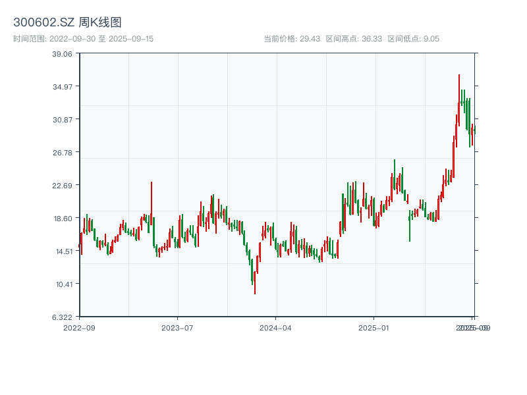The image size is (527, 395).
Task: Click the 10.41 y-axis price label
Action: (x=62, y=284)
